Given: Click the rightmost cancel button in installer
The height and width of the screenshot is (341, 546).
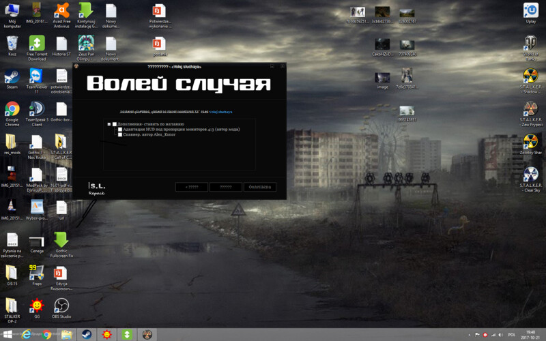Looking at the screenshot, I should pos(260,187).
